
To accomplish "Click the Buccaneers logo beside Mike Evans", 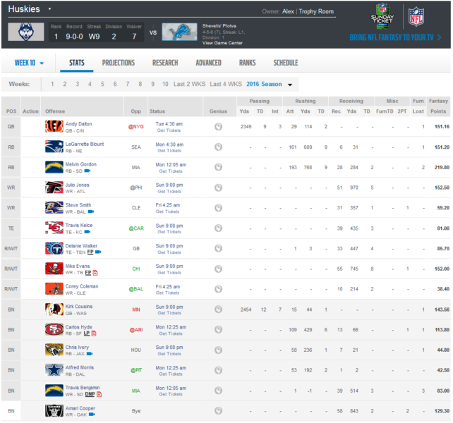I will (x=54, y=269).
